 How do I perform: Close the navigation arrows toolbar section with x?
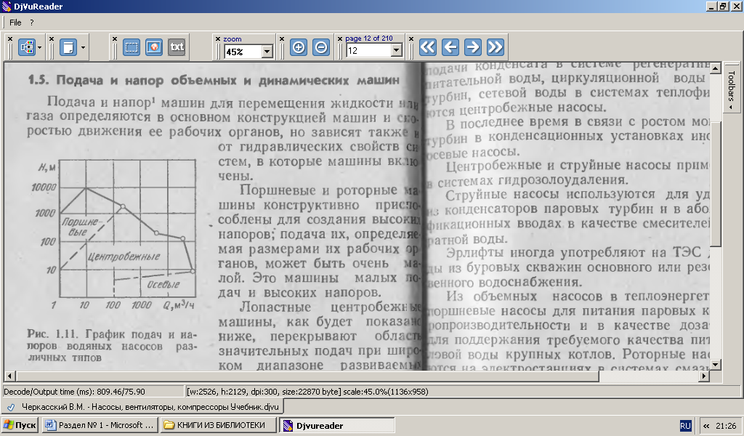pos(411,39)
